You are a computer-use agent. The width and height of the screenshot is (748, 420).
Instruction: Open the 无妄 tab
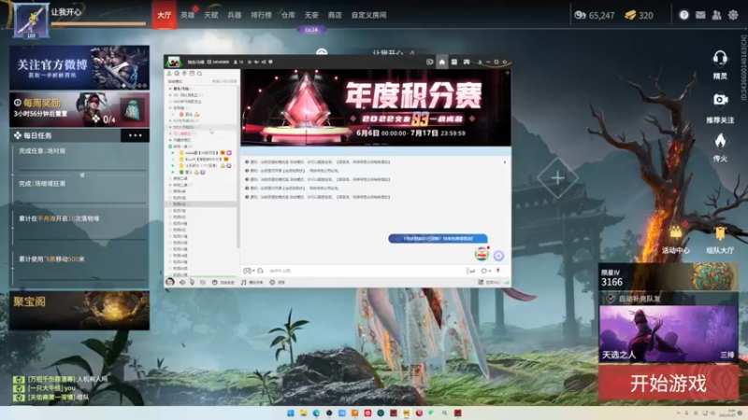tap(311, 15)
